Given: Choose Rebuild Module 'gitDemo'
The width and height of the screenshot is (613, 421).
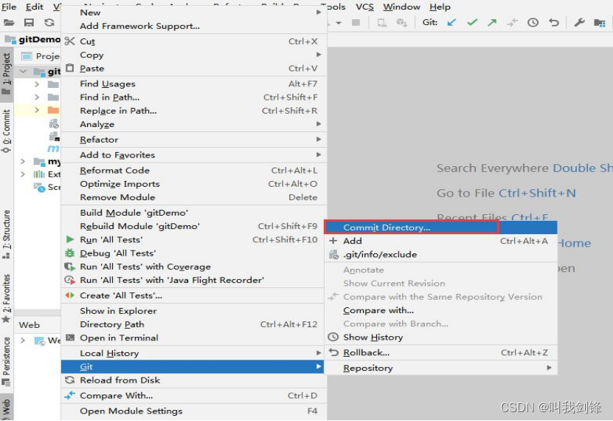Looking at the screenshot, I should click(x=194, y=226).
